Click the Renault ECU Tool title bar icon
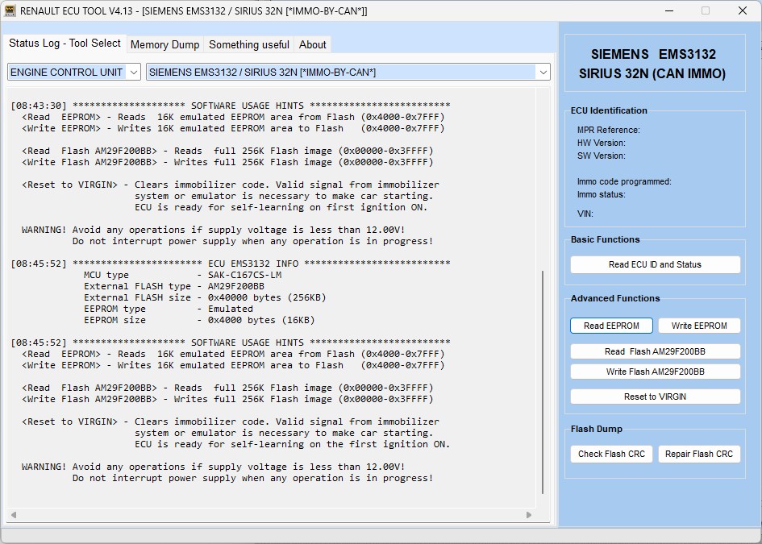This screenshot has height=544, width=762. [10, 10]
